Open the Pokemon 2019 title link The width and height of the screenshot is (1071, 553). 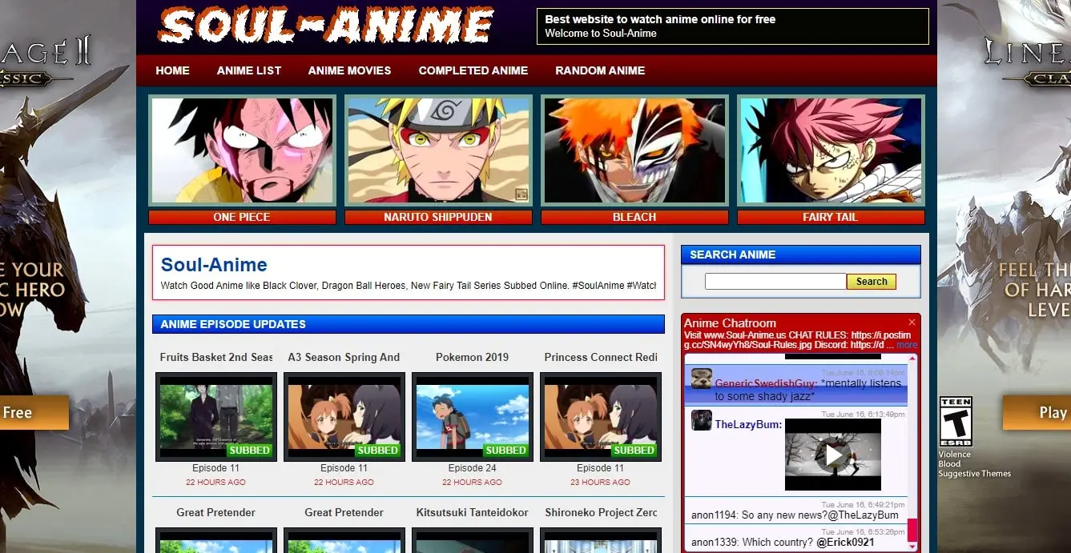click(473, 357)
